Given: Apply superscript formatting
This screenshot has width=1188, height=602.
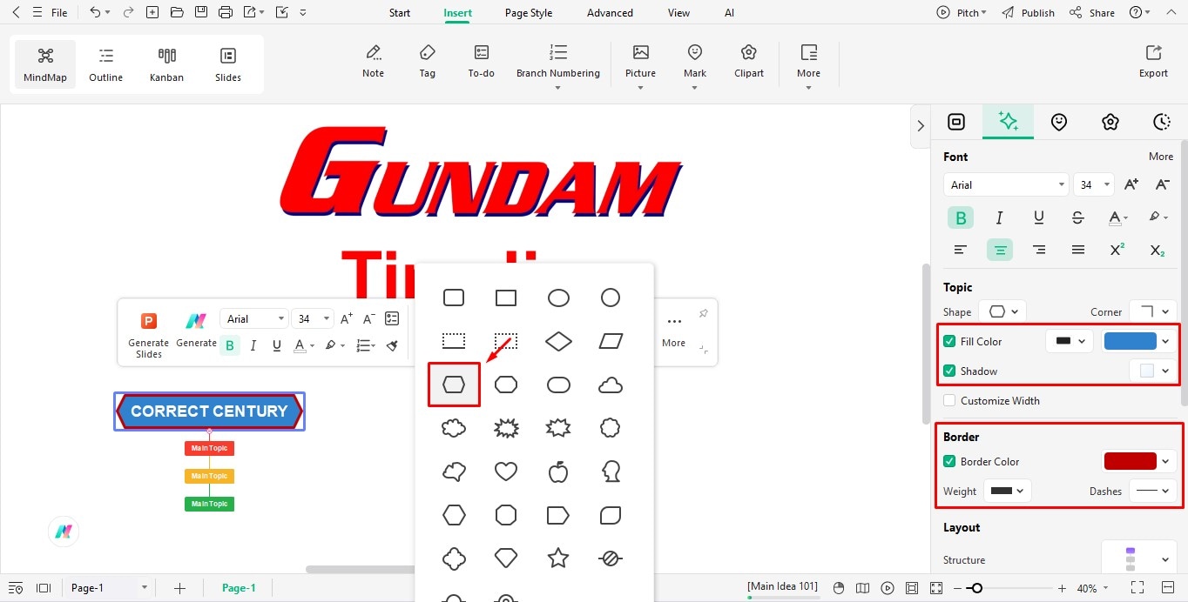Looking at the screenshot, I should [1117, 250].
